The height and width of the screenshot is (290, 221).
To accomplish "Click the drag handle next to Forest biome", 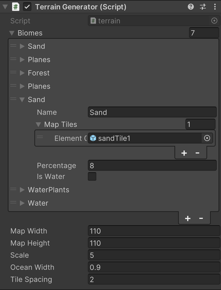I will click(13, 72).
